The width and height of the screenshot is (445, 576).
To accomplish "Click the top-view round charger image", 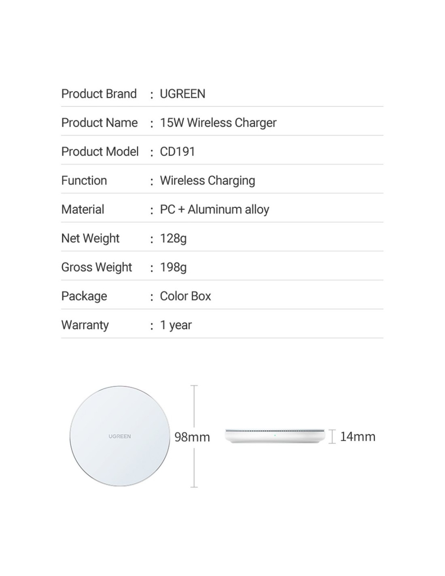I will pyautogui.click(x=120, y=436).
